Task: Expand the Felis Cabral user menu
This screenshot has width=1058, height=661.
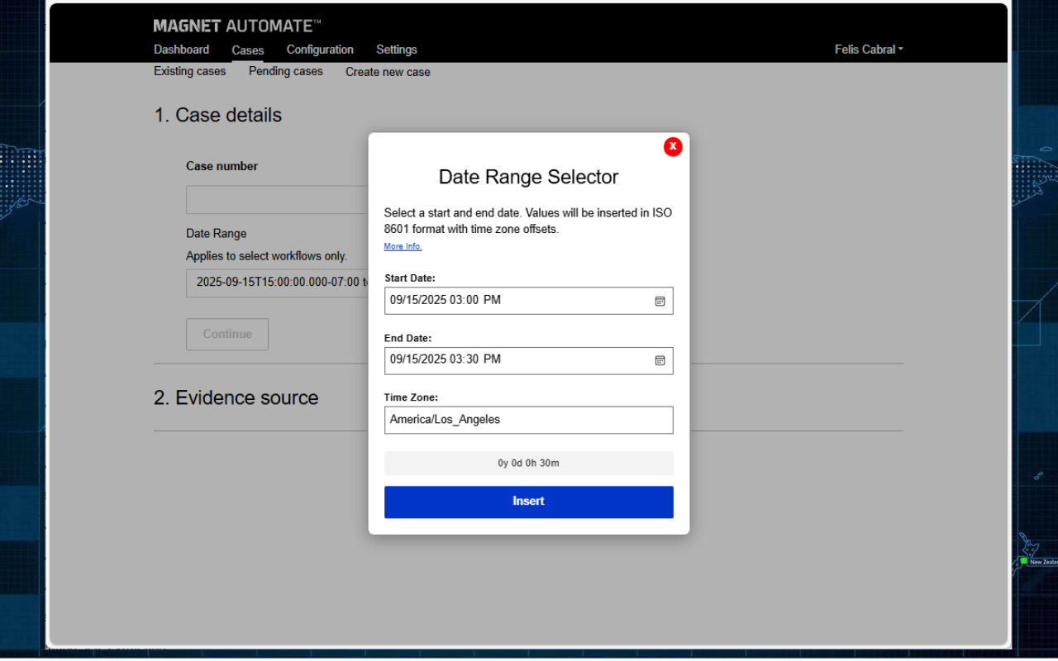Action: [x=868, y=50]
